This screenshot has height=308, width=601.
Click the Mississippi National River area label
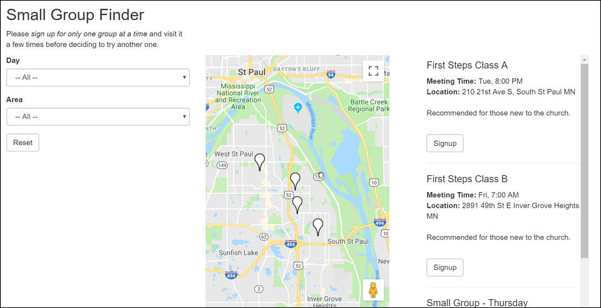pos(238,96)
